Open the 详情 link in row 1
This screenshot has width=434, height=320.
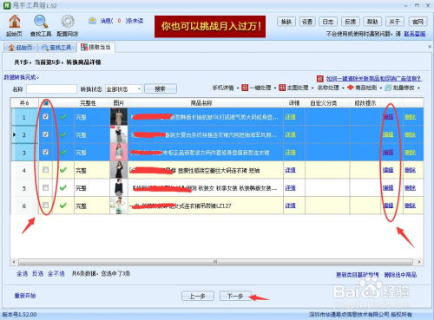tap(290, 117)
